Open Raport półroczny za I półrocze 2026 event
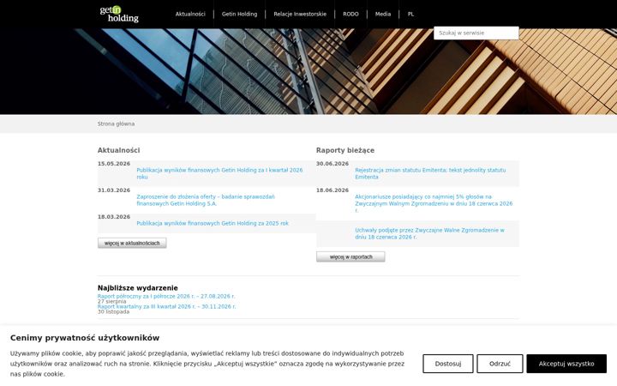 point(166,296)
